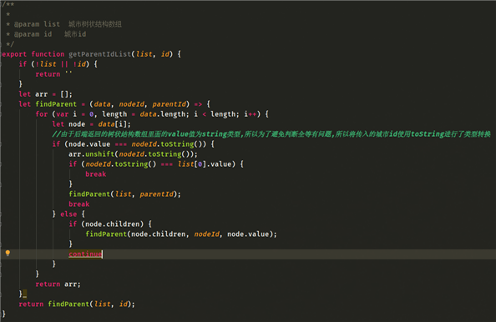Click '@param id' in the doc comment
Image resolution: width=496 pixels, height=322 pixels.
(33, 34)
